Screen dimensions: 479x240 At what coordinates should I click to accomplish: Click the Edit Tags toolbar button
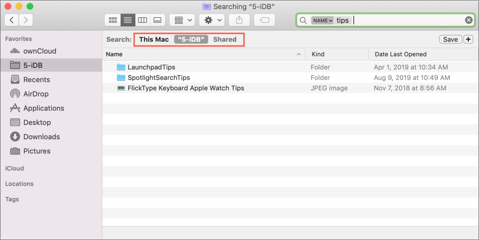coord(264,20)
